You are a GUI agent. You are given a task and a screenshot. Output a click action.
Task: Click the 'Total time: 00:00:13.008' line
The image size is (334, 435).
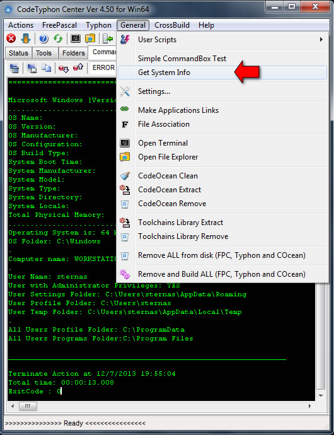[x=61, y=382]
